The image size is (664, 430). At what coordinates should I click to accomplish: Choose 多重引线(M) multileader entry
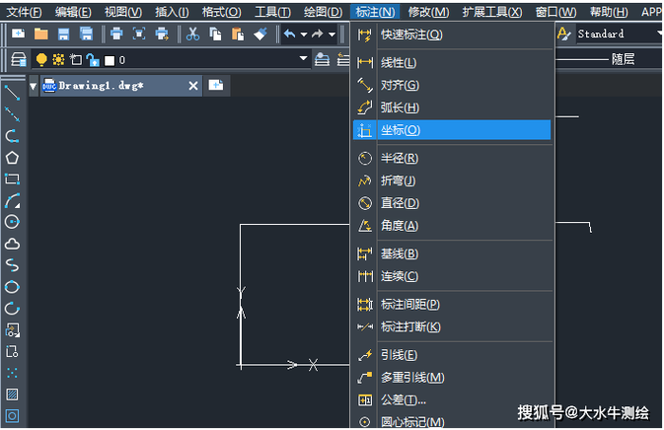(x=452, y=377)
